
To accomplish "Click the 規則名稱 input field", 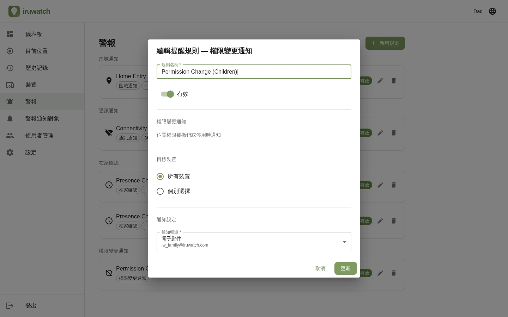I will coord(254,72).
